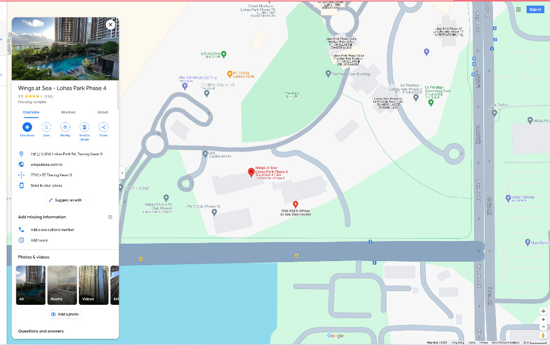
Task: Select the INTERVAL LOHAS PARK orange marker
Action: [x=230, y=74]
